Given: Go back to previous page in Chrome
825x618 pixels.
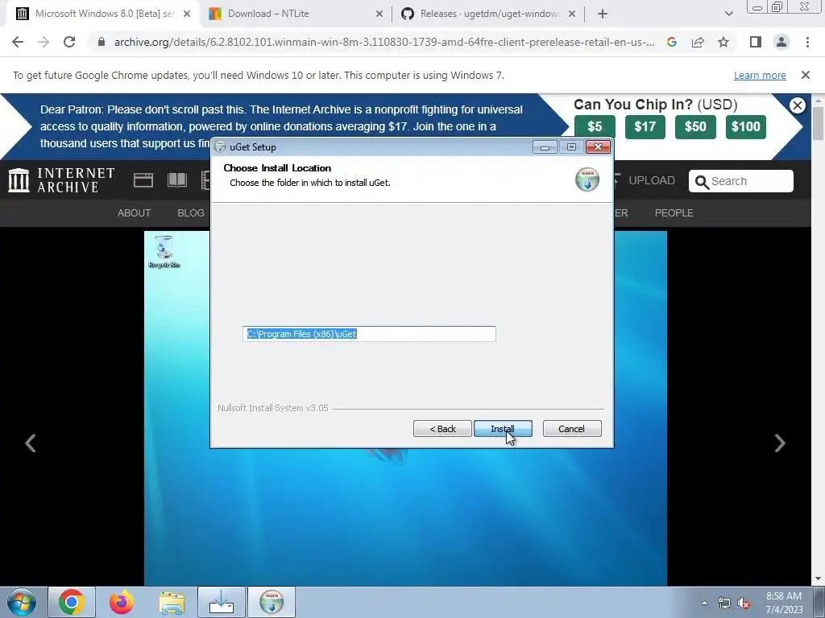Looking at the screenshot, I should [x=18, y=42].
